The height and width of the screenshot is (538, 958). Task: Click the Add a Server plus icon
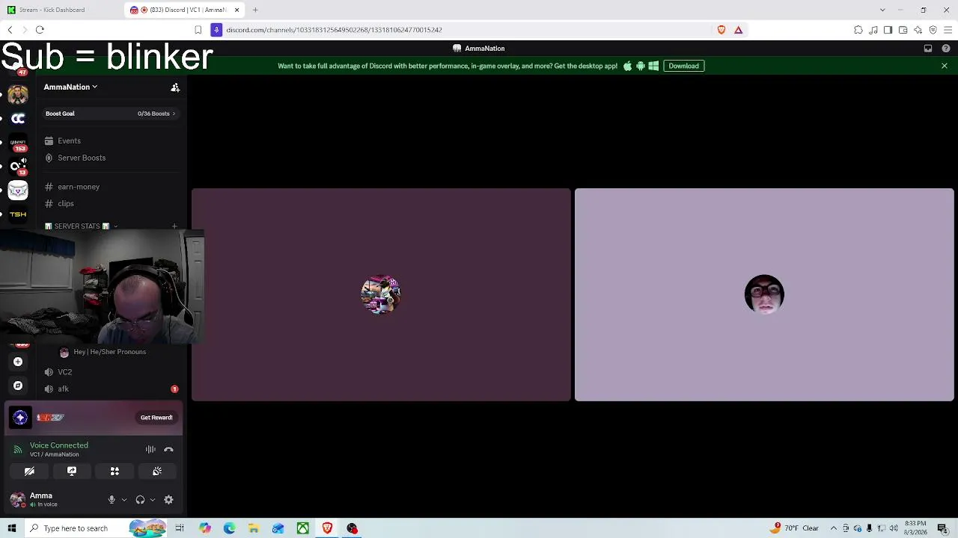[18, 362]
